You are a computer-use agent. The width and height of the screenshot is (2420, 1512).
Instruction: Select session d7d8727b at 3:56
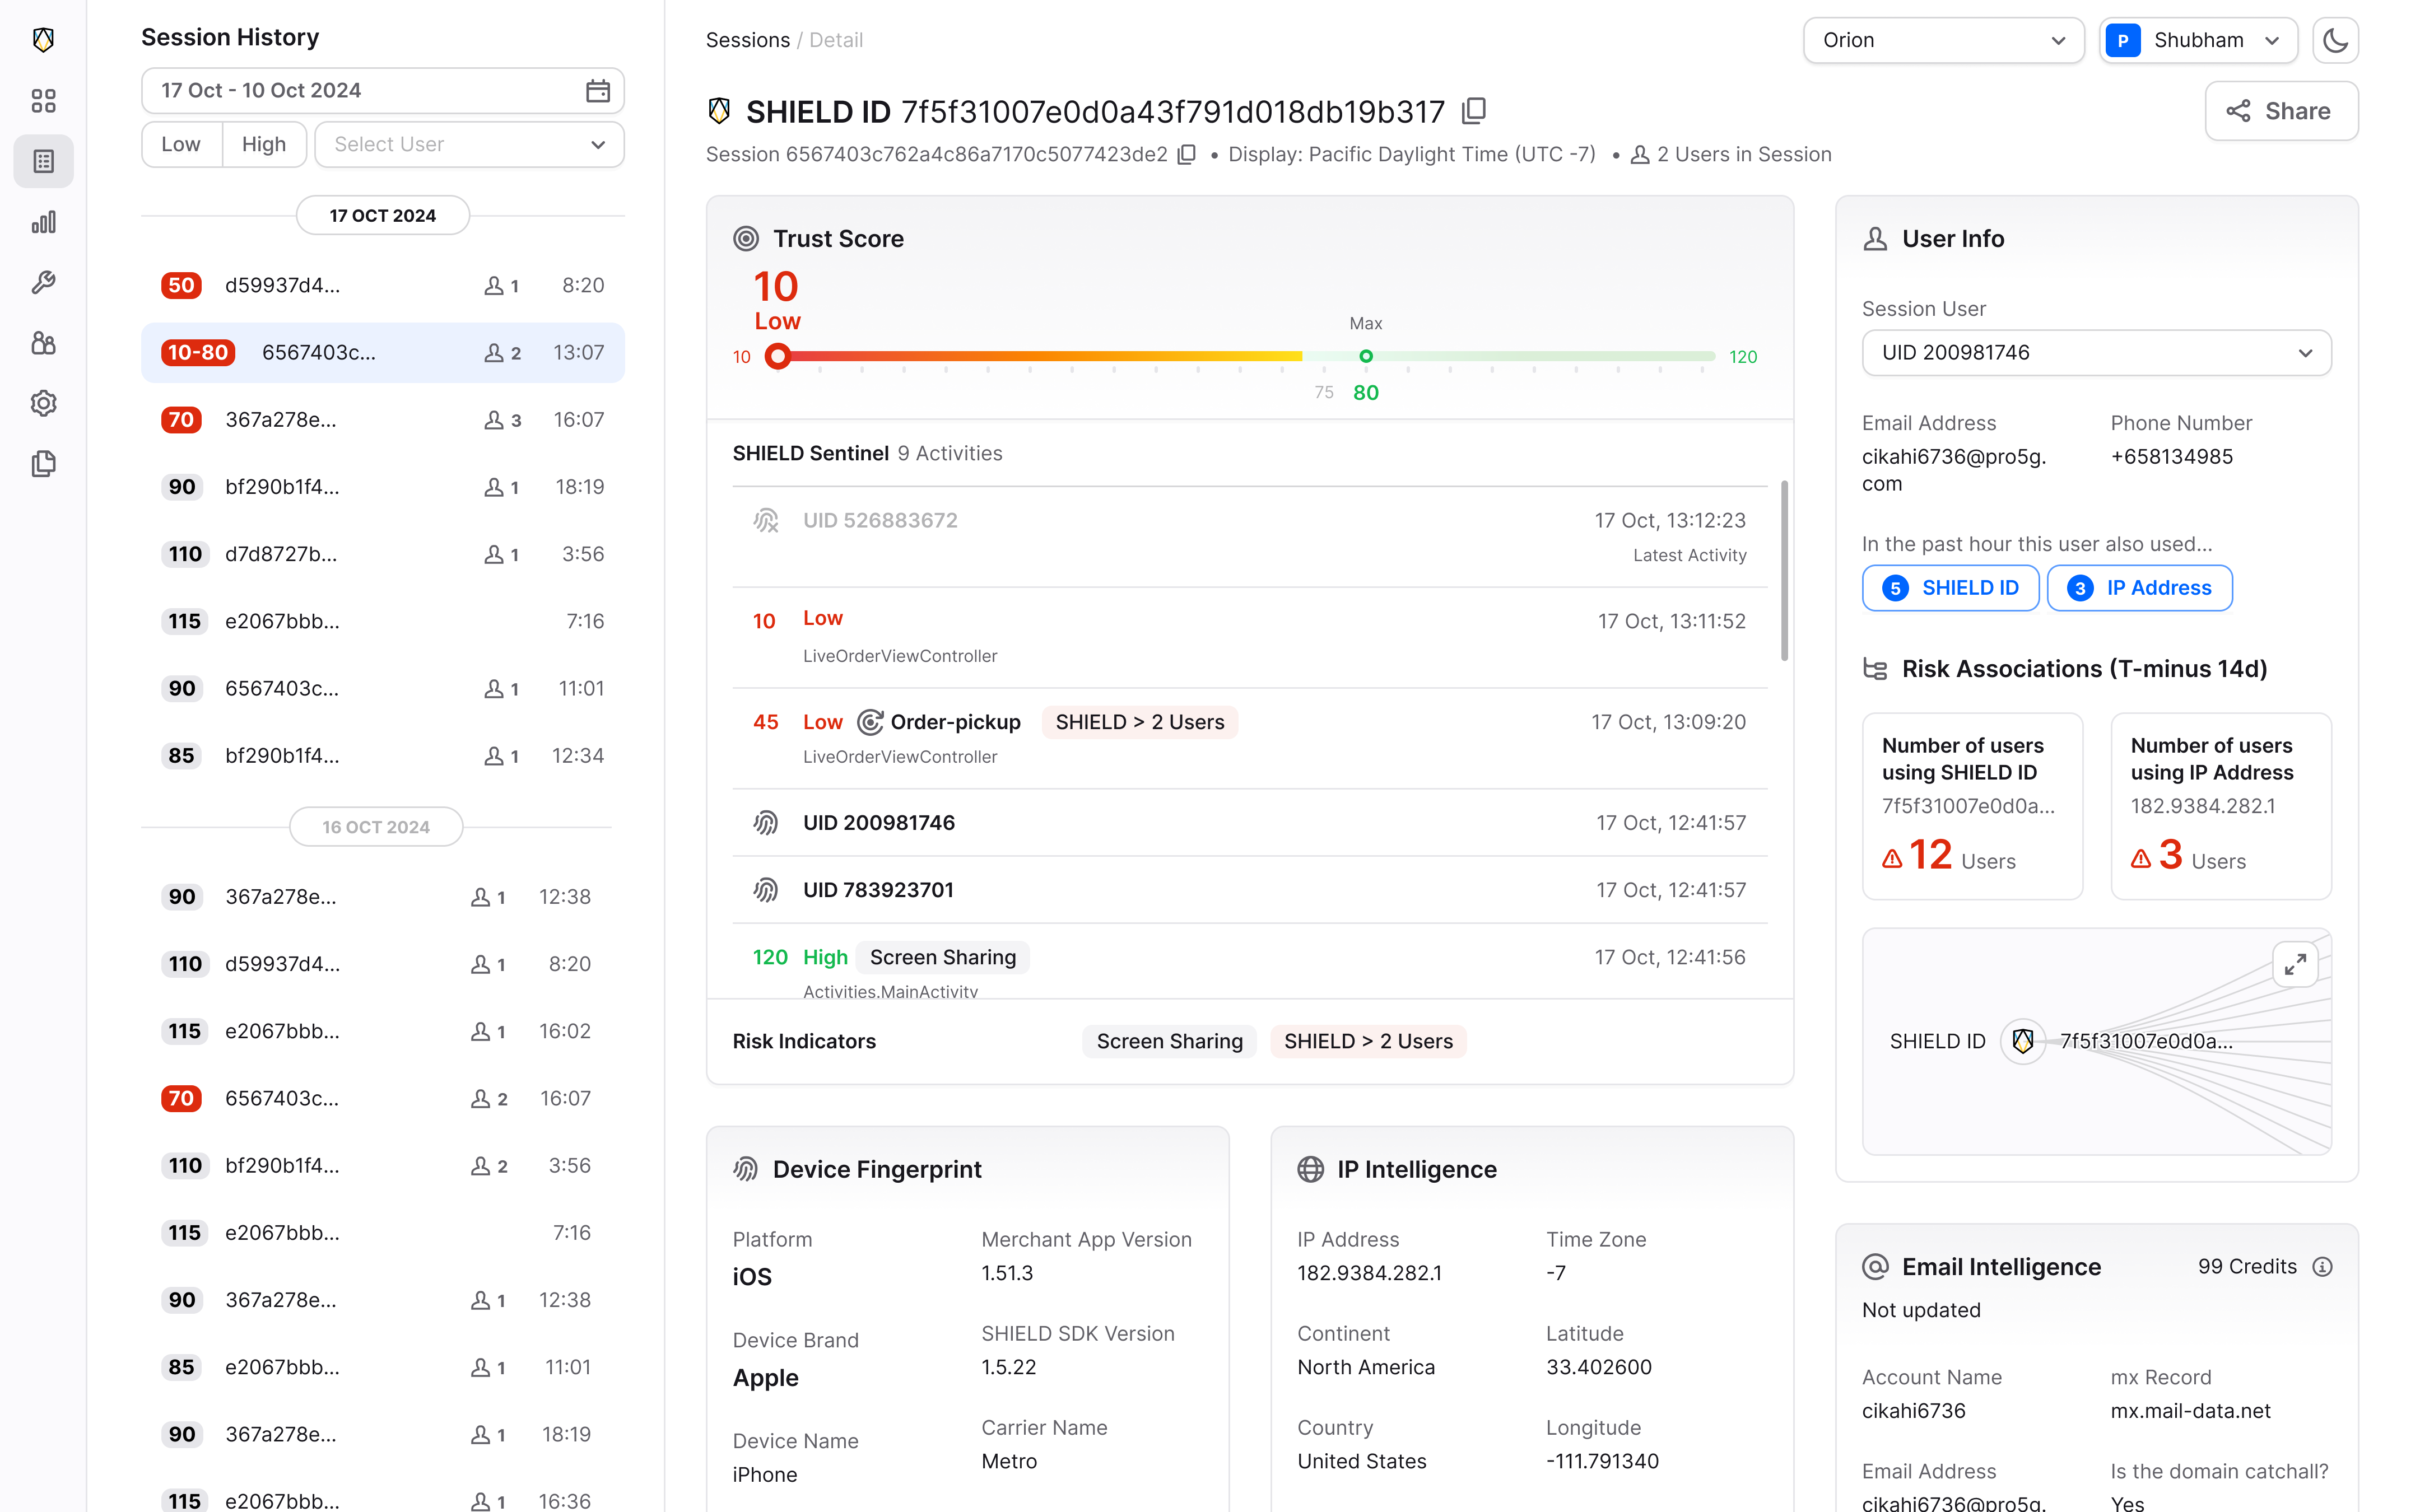[x=383, y=554]
